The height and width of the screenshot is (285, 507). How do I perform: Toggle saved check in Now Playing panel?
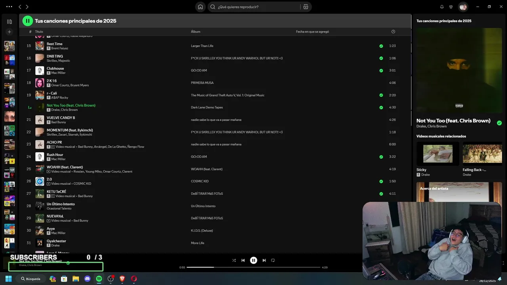499,123
